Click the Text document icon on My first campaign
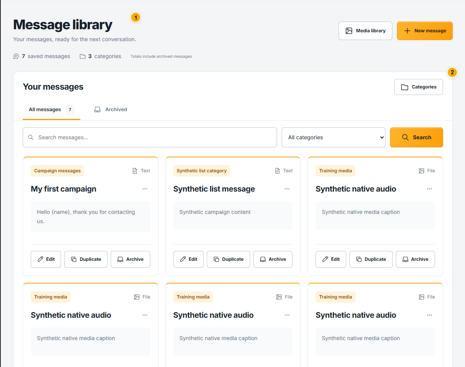Screen dimensions: 465x367 (135, 171)
